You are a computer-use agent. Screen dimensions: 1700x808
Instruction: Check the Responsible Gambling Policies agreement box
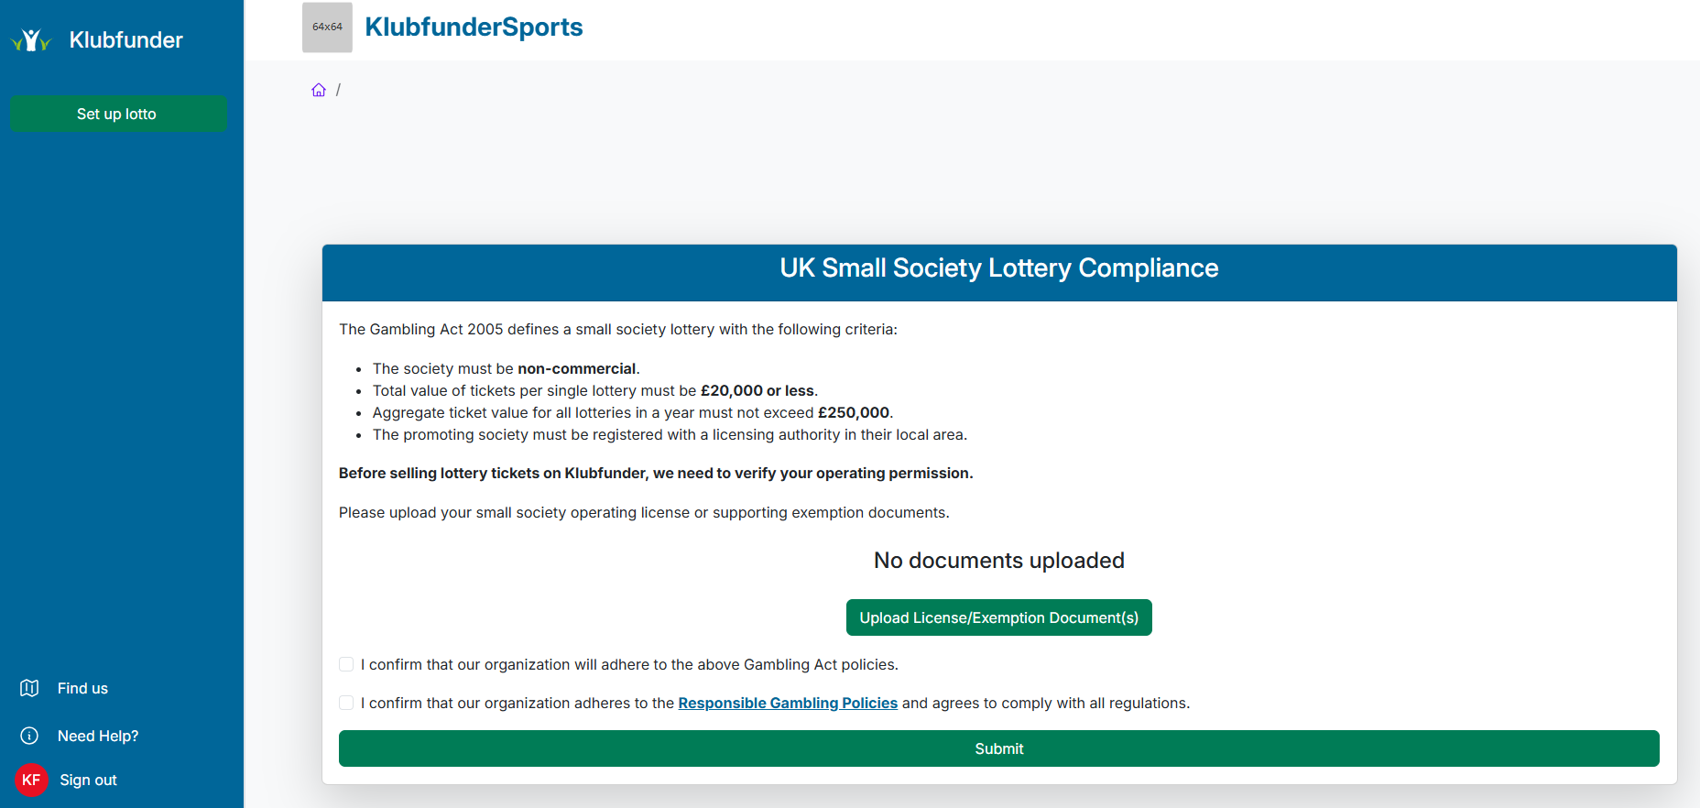[346, 703]
